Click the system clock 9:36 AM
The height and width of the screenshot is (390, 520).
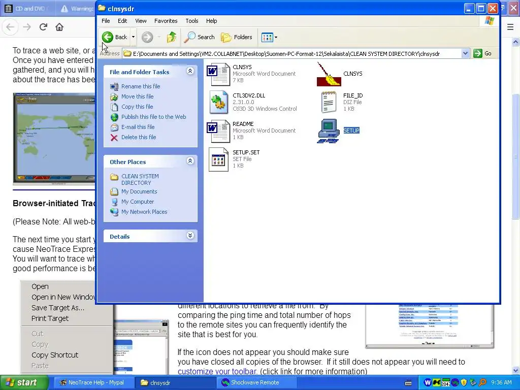[501, 383]
